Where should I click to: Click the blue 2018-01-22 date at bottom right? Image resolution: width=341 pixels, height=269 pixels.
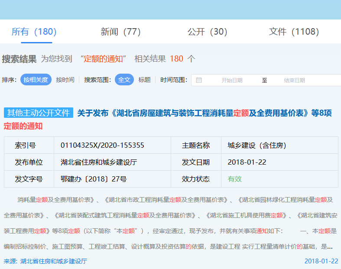coord(321,261)
